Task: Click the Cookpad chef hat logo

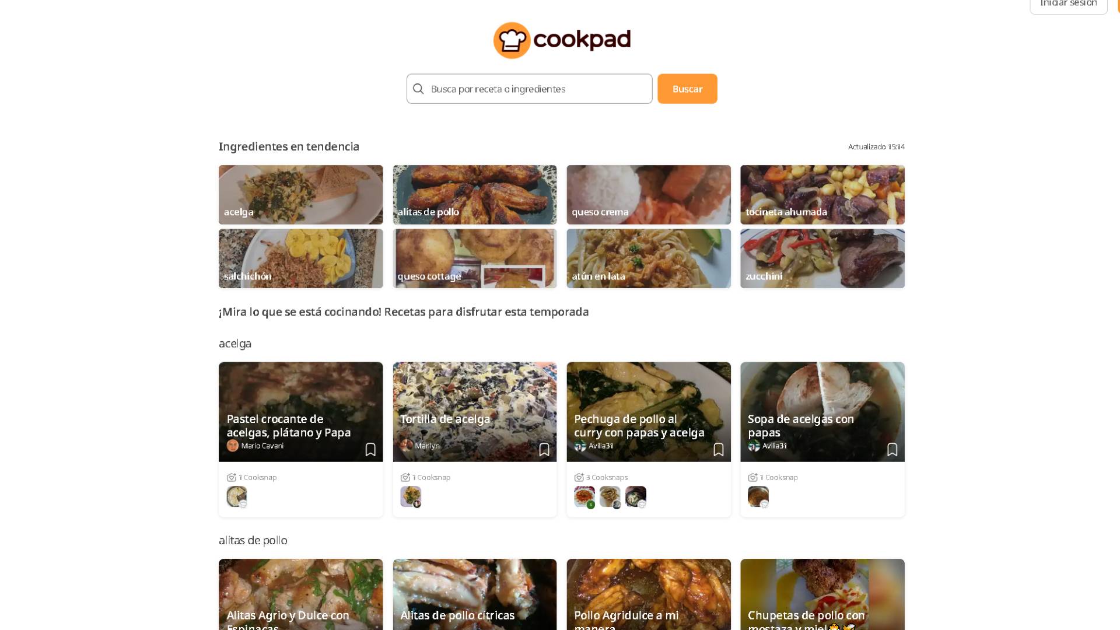Action: coord(512,40)
